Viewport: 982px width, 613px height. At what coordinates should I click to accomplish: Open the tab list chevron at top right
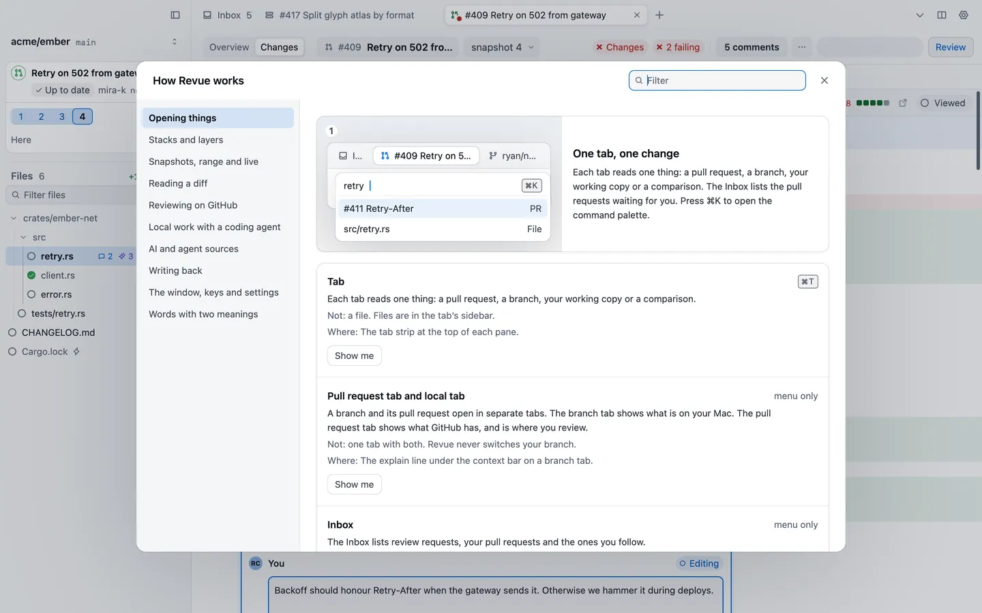920,15
